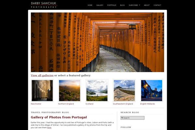Open Gallery of Photos from Portugal post
This screenshot has height=130, width=195.
pyautogui.click(x=59, y=117)
